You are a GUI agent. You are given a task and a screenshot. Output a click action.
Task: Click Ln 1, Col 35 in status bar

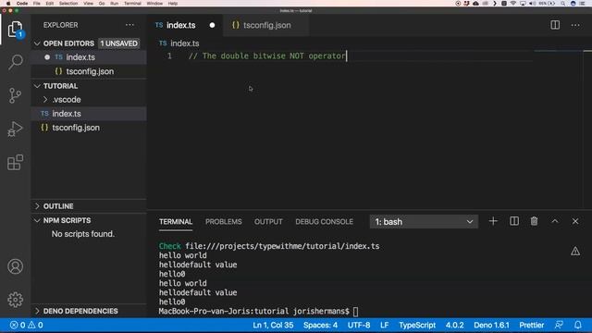click(273, 325)
